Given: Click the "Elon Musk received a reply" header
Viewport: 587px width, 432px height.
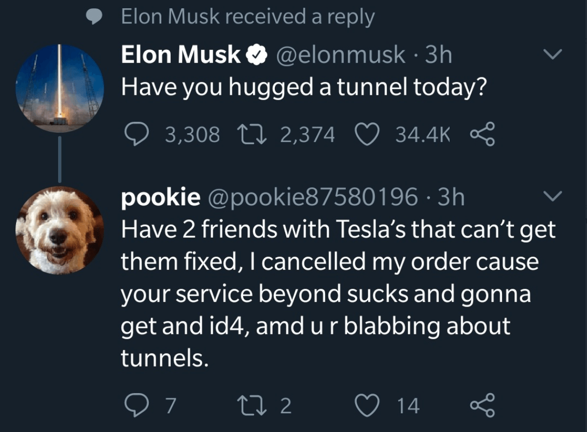Looking at the screenshot, I should click(x=247, y=18).
